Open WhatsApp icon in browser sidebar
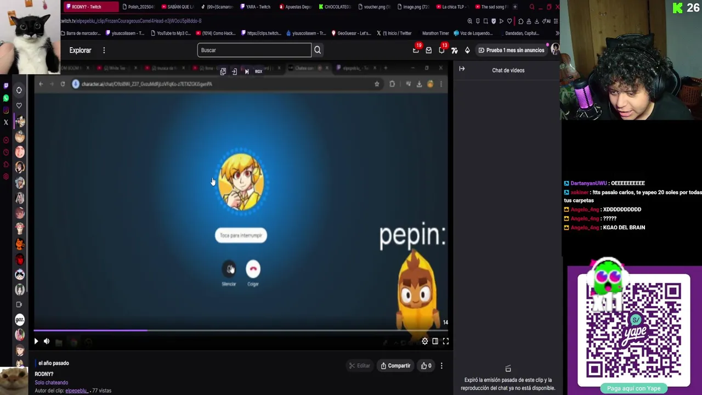 (x=6, y=98)
